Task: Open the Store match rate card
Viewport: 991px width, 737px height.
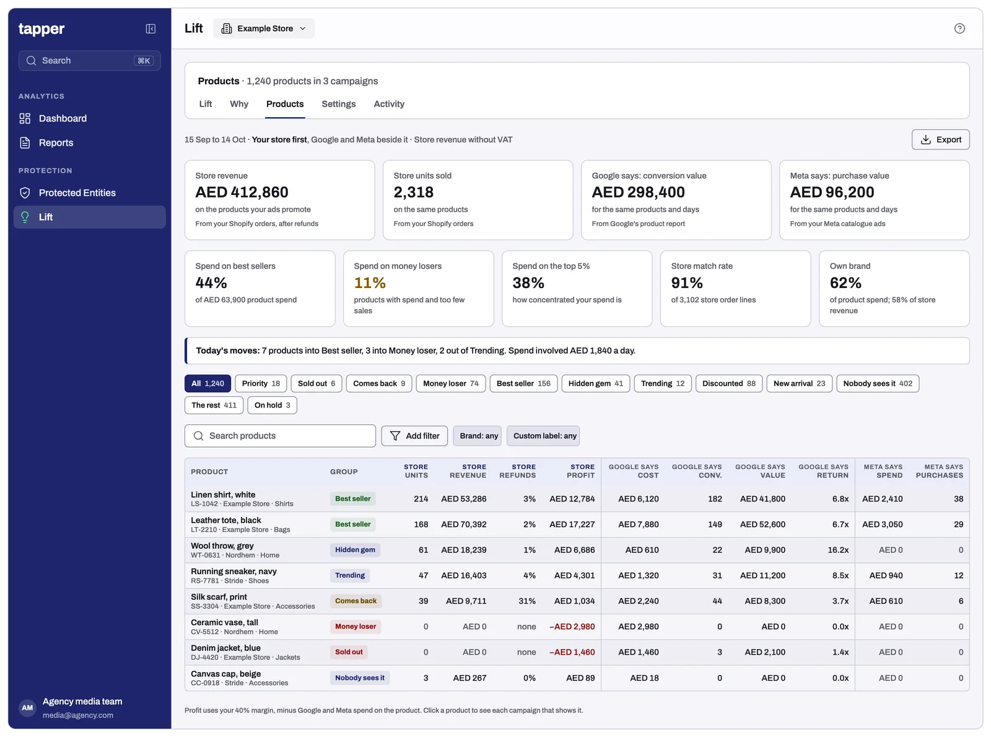Action: (736, 289)
